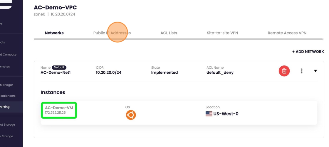The image size is (329, 147).
Task: Open Object Storage in the sidebar
Action: coord(8,125)
